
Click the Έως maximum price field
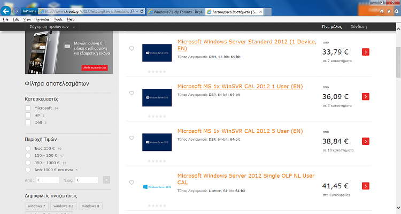click(x=87, y=180)
